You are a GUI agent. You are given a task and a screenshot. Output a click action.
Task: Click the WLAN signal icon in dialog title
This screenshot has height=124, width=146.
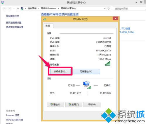pos(44,19)
